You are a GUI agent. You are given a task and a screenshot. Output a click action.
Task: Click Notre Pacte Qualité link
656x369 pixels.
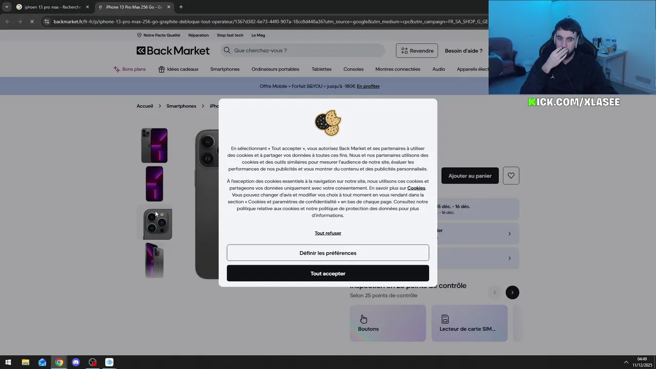158,35
